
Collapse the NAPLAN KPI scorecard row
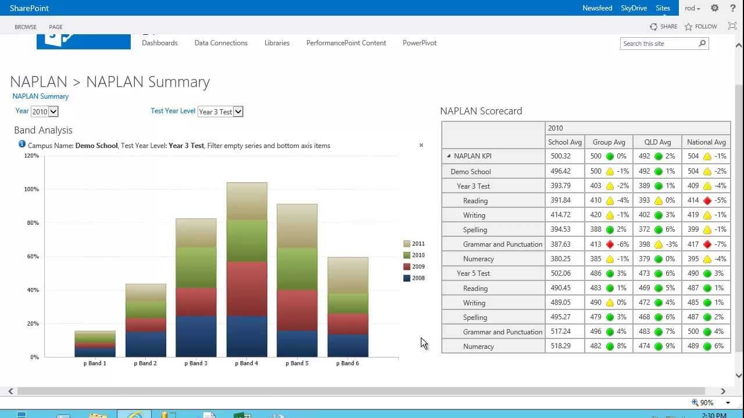(x=448, y=156)
